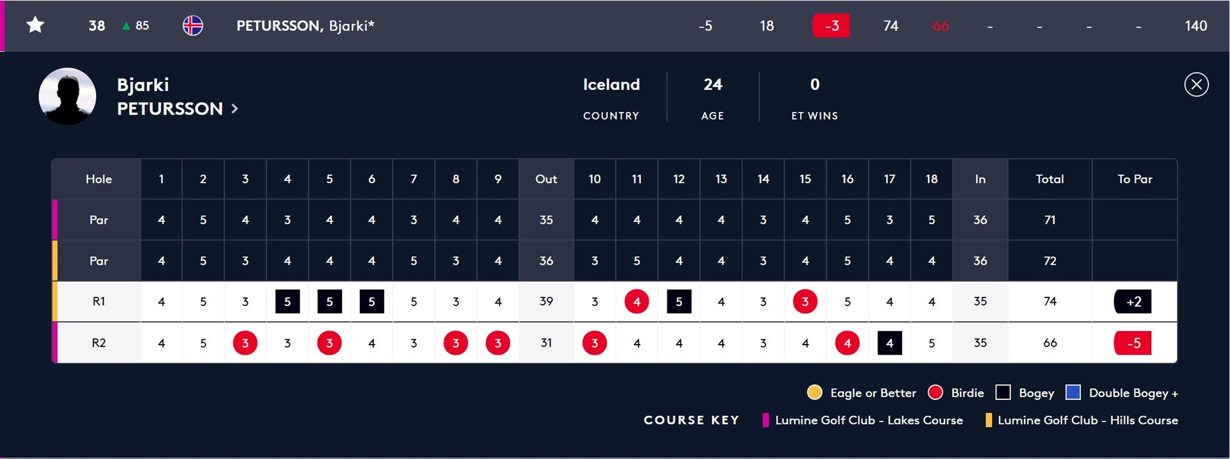Click the red 66 round two score
The height and width of the screenshot is (459, 1230).
point(940,26)
